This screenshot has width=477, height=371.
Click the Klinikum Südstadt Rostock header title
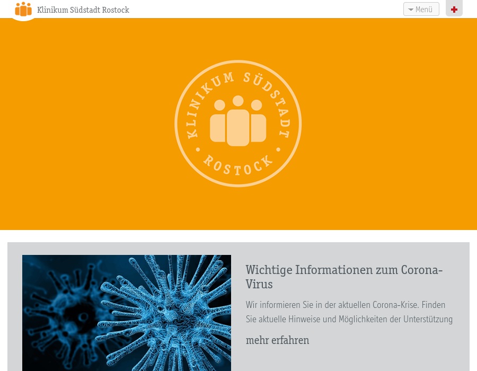[x=83, y=10]
